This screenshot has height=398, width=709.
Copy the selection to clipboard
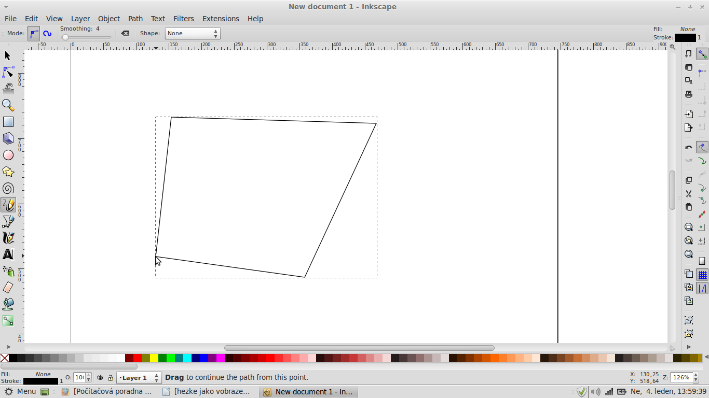point(689,180)
